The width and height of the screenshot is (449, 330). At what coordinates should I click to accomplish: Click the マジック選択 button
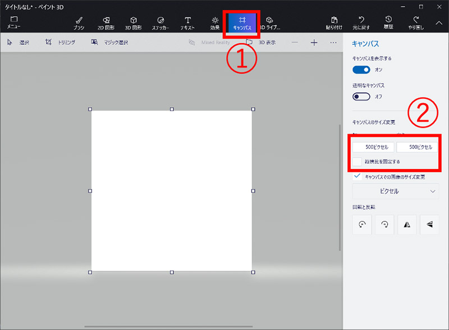109,43
